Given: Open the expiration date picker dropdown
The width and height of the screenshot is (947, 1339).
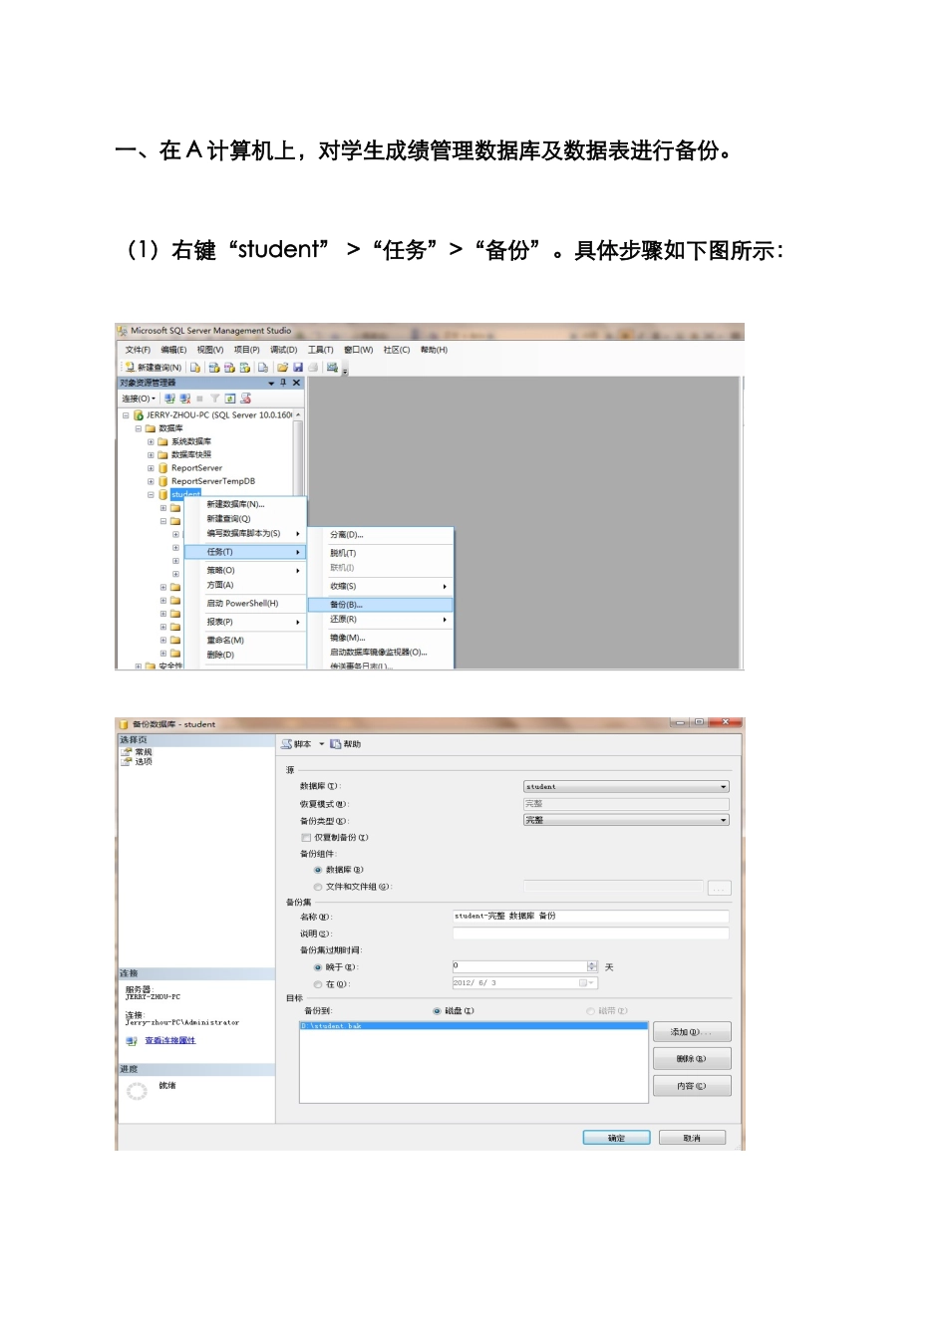Looking at the screenshot, I should [x=584, y=983].
